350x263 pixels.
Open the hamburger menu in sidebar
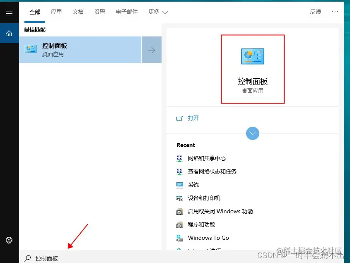pos(9,14)
